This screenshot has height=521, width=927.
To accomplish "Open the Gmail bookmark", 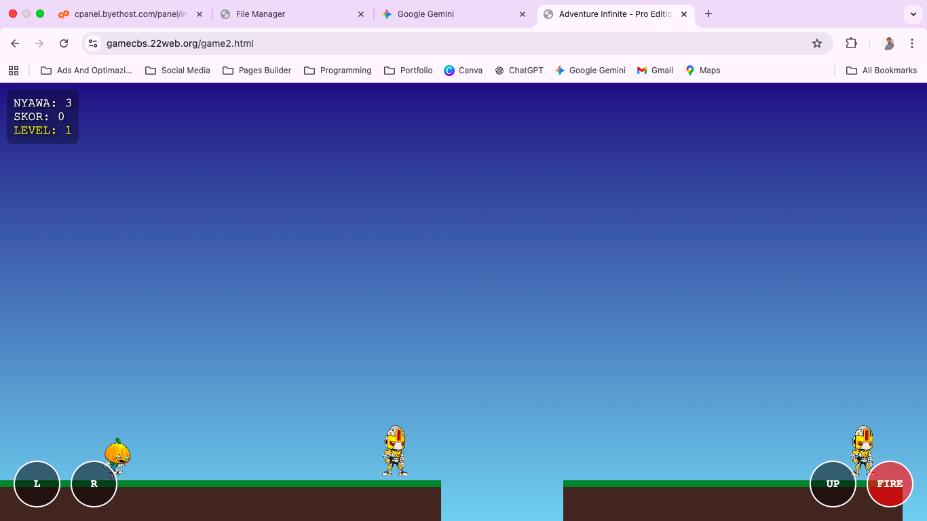I will click(654, 70).
